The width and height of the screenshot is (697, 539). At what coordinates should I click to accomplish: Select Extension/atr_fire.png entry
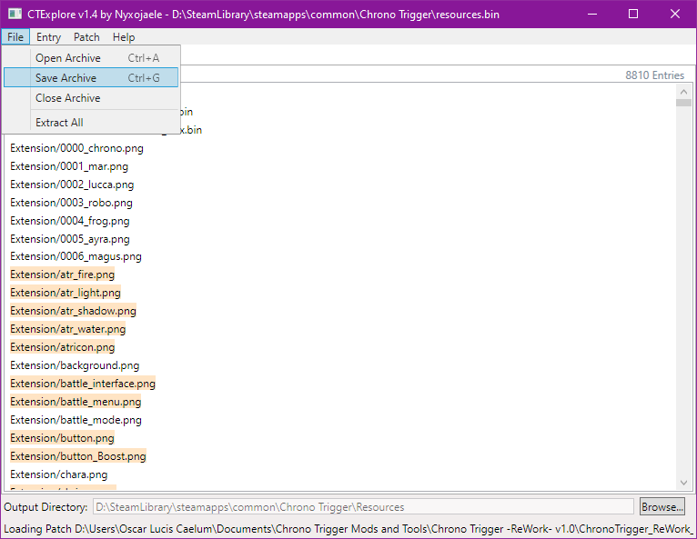[x=62, y=274]
